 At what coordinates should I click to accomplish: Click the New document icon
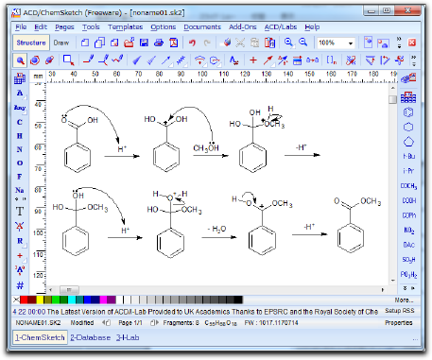click(85, 43)
